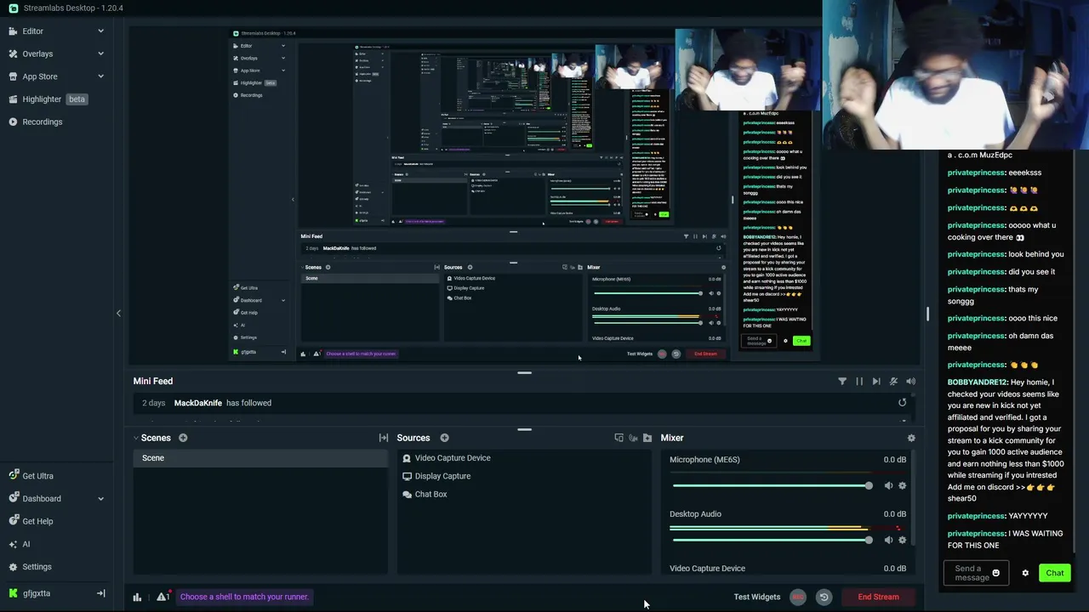Skip the current alert in Mini Feed
Screen dimensions: 1089x612
876,382
